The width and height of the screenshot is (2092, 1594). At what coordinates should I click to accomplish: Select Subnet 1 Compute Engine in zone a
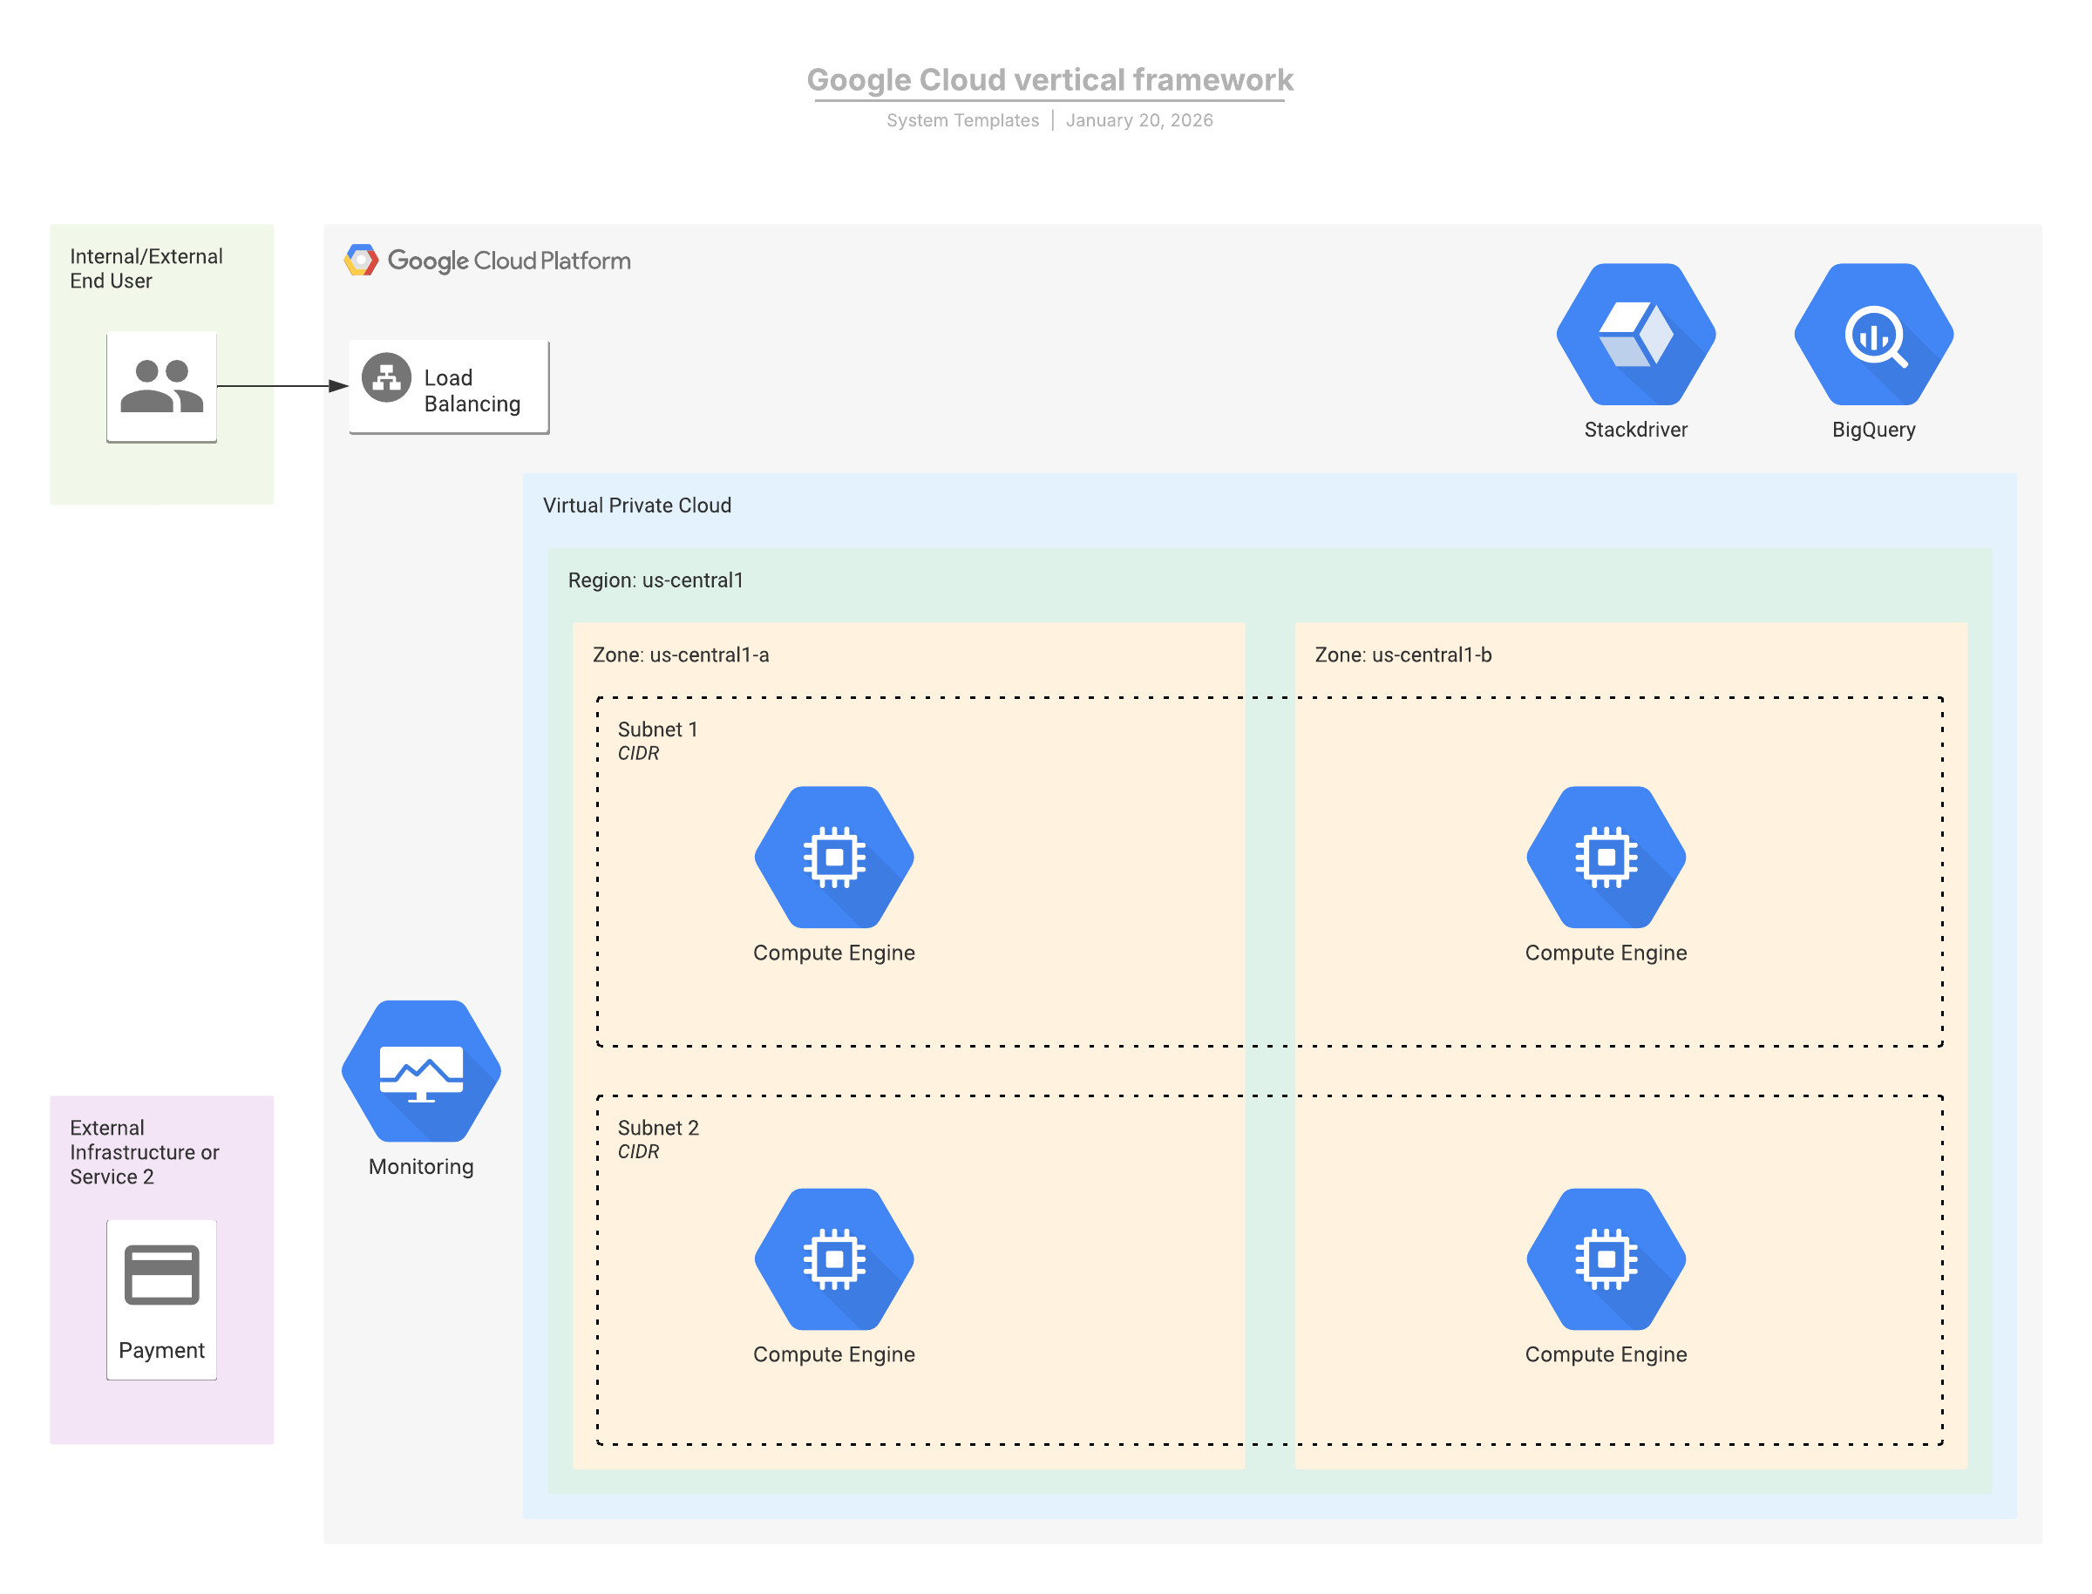click(834, 857)
